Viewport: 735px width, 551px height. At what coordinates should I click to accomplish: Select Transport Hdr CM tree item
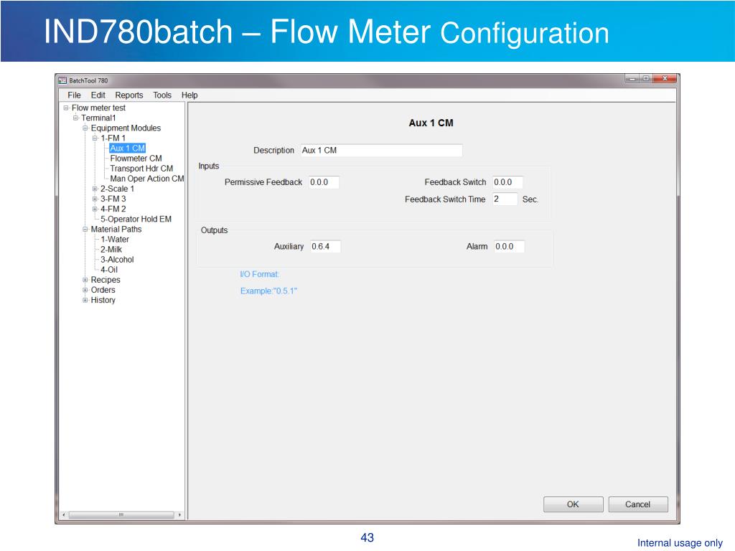[x=141, y=168]
